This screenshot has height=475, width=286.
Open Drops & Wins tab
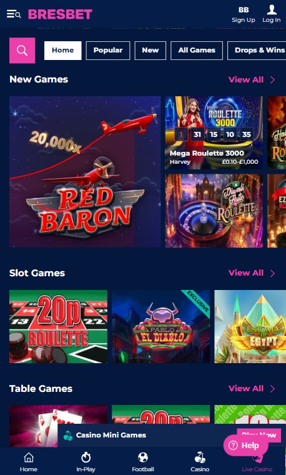[x=257, y=50]
